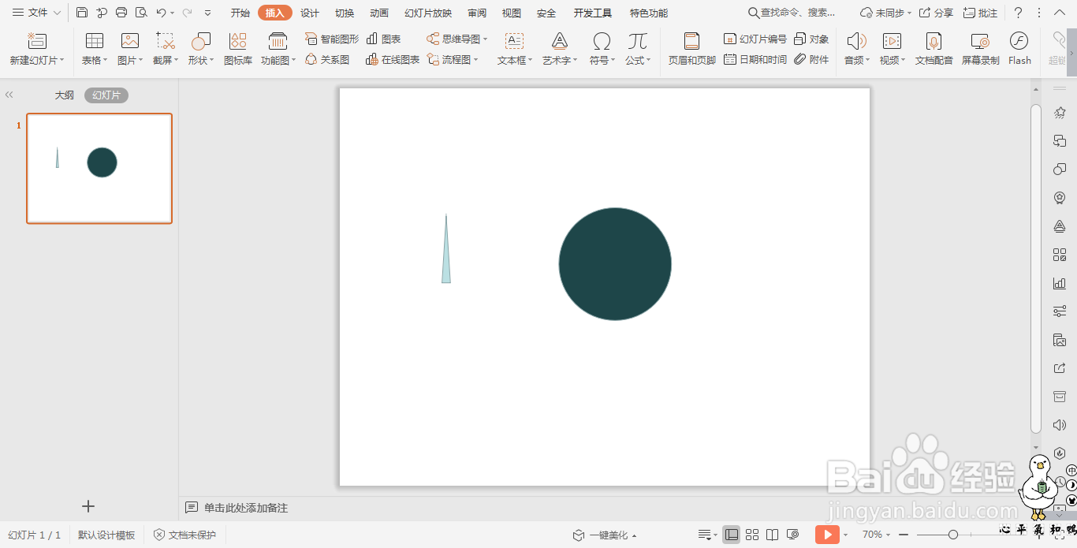Click the 附件 attachment button
This screenshot has height=548, width=1077.
(811, 59)
